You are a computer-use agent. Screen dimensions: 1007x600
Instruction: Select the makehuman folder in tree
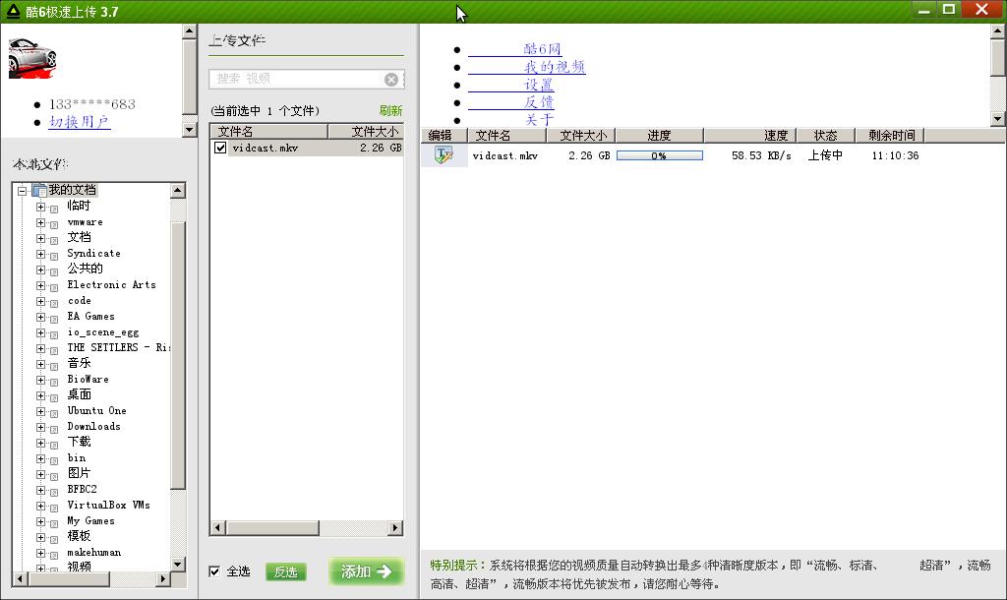coord(94,552)
